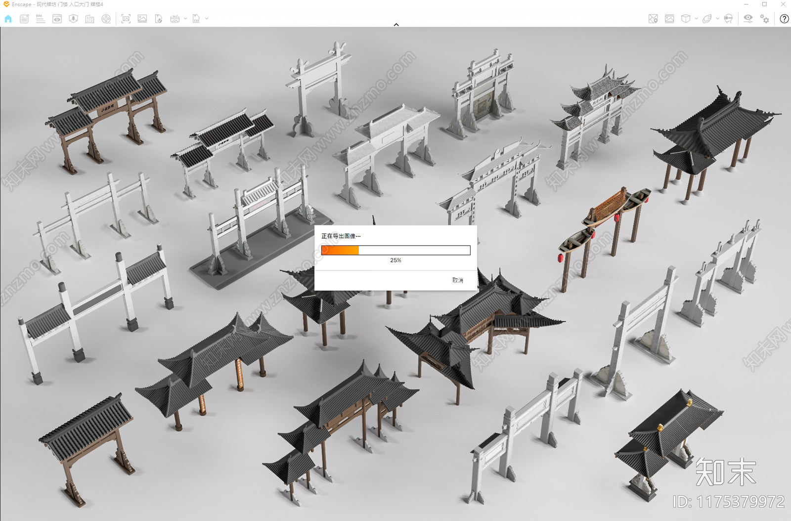Collapse the toolbar with center chevron
This screenshot has width=791, height=521.
(396, 24)
